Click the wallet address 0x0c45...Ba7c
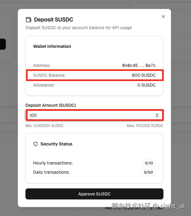 pos(139,65)
